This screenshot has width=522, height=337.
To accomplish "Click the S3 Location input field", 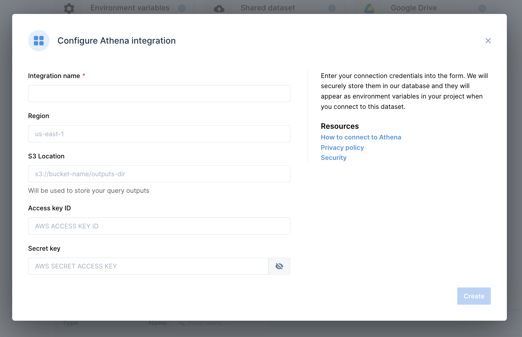I will (159, 174).
